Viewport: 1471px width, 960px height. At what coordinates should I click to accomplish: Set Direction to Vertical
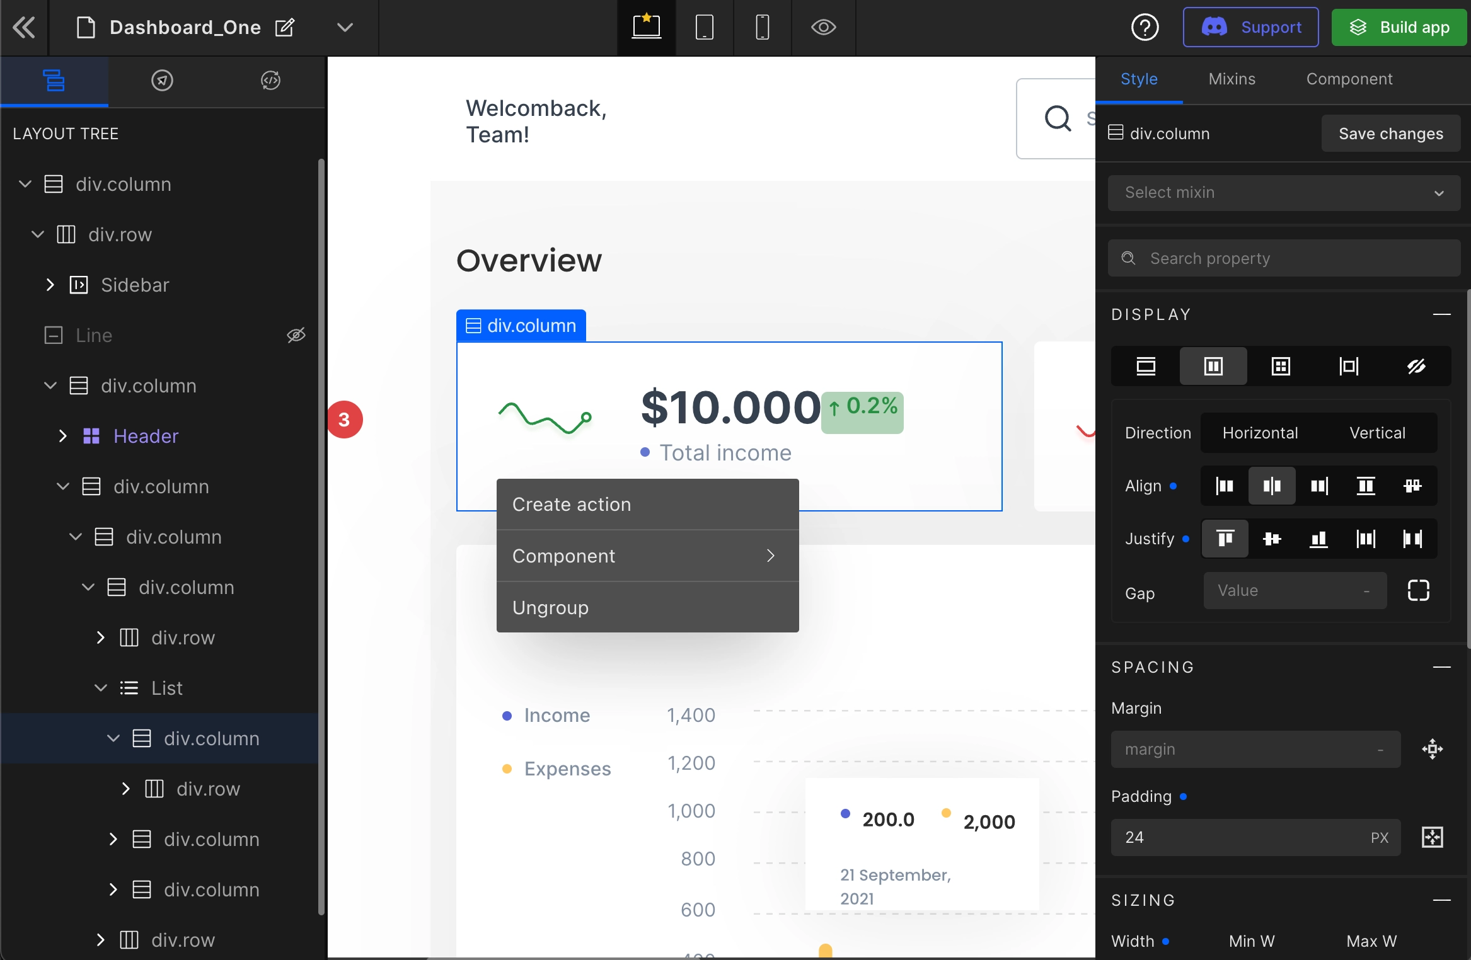[x=1377, y=433]
